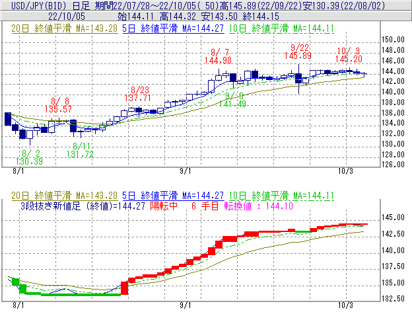This screenshot has width=412, height=314.
Task: Click the 6 手目 count text
Action: 205,206
